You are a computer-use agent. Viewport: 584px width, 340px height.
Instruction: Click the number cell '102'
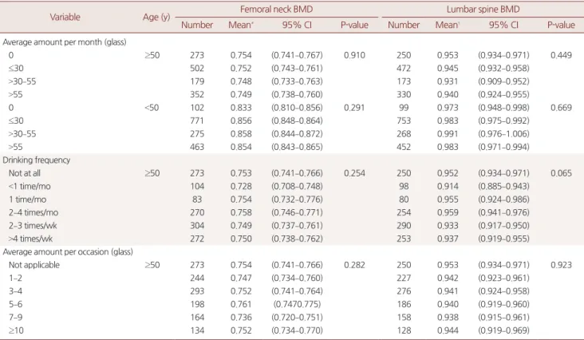(x=197, y=108)
